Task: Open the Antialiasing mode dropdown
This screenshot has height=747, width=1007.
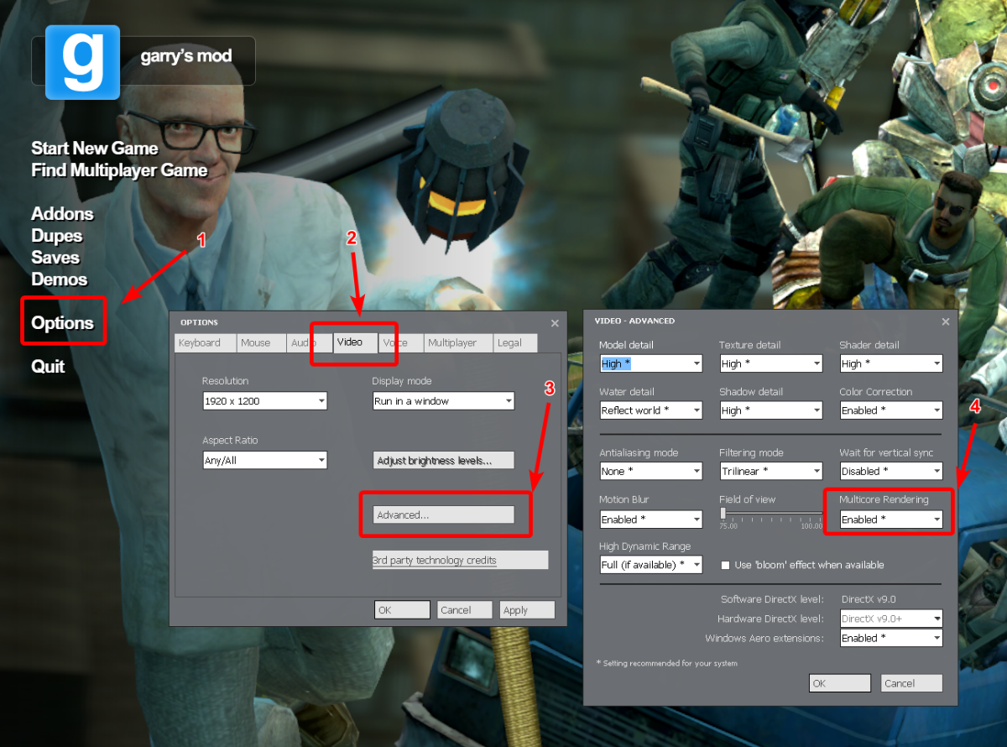Action: [x=650, y=471]
